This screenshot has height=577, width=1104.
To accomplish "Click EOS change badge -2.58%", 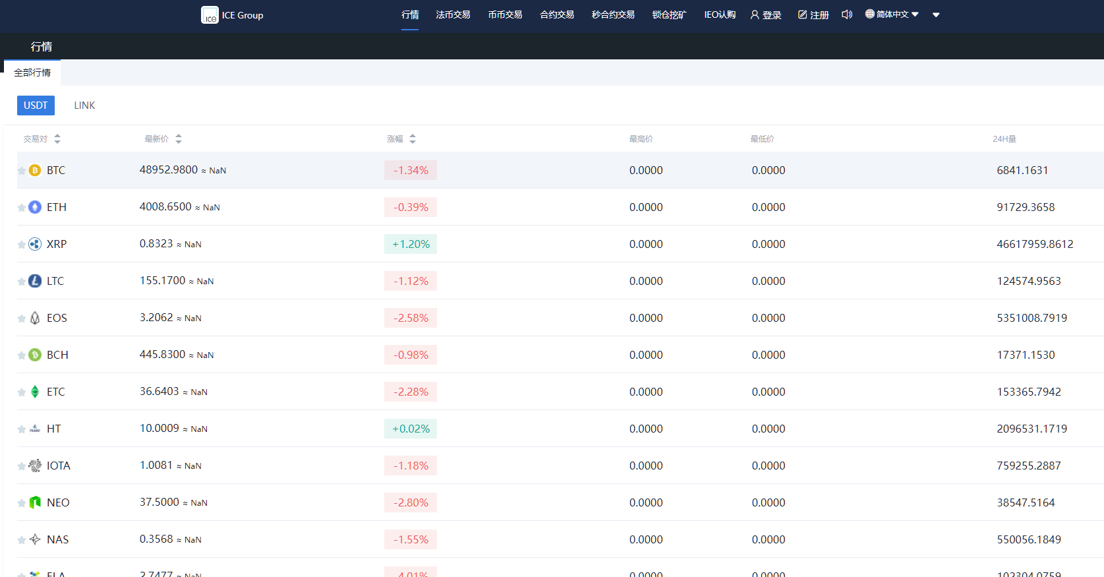I will (x=411, y=318).
